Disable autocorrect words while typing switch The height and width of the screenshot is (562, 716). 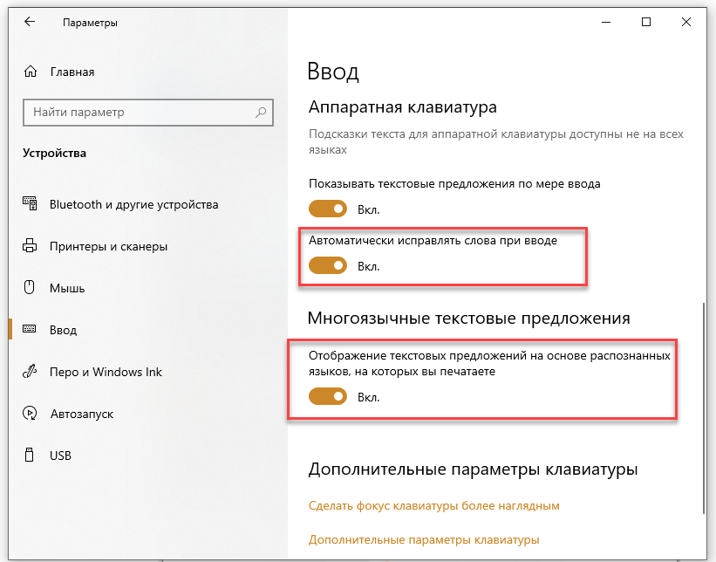point(328,265)
